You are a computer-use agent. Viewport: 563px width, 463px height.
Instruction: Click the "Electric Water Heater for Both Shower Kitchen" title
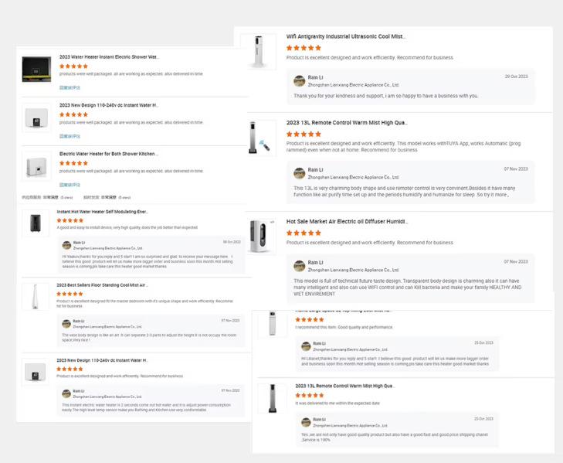pyautogui.click(x=108, y=154)
